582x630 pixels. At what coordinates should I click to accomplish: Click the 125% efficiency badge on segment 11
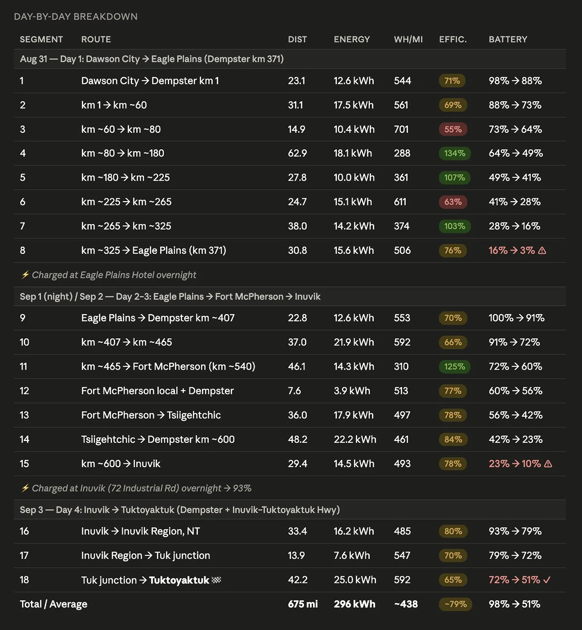pos(455,366)
